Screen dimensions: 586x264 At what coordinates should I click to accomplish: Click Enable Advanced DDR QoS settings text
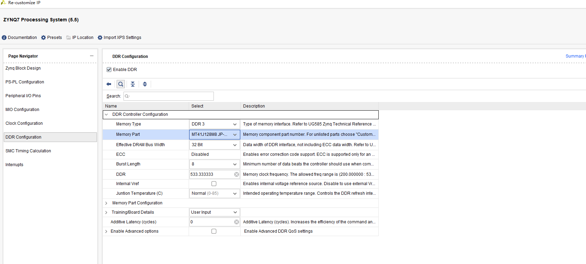click(x=278, y=231)
